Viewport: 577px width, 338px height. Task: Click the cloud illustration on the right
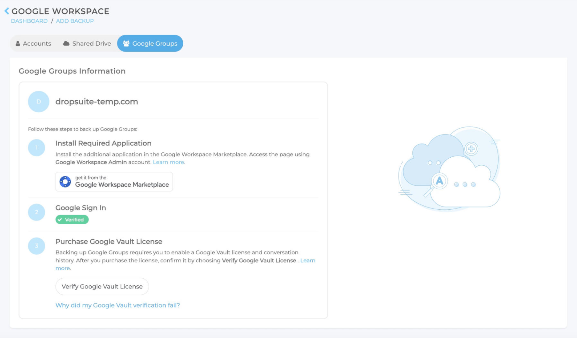click(x=450, y=169)
